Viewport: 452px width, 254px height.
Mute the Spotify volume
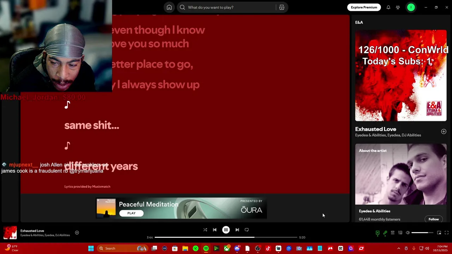point(408,233)
